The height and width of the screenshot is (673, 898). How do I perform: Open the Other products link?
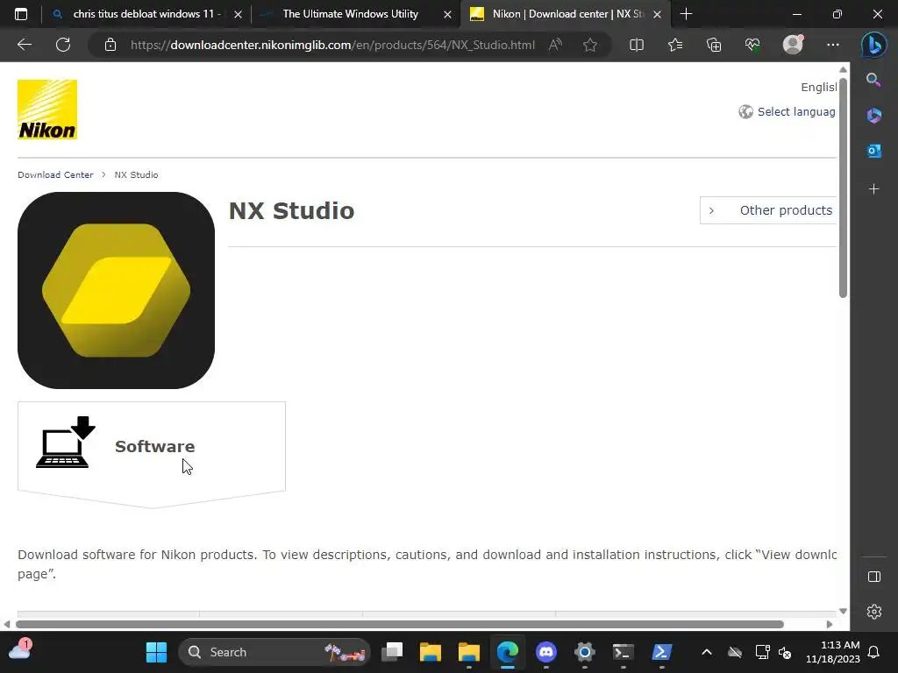(x=768, y=210)
